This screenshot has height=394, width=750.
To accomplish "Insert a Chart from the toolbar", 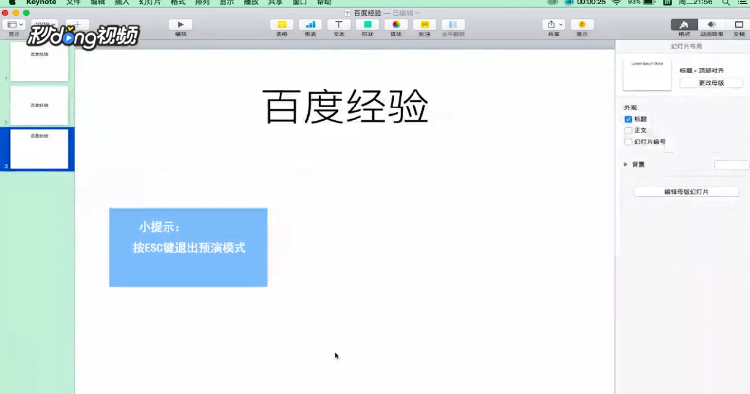I will click(x=310, y=25).
